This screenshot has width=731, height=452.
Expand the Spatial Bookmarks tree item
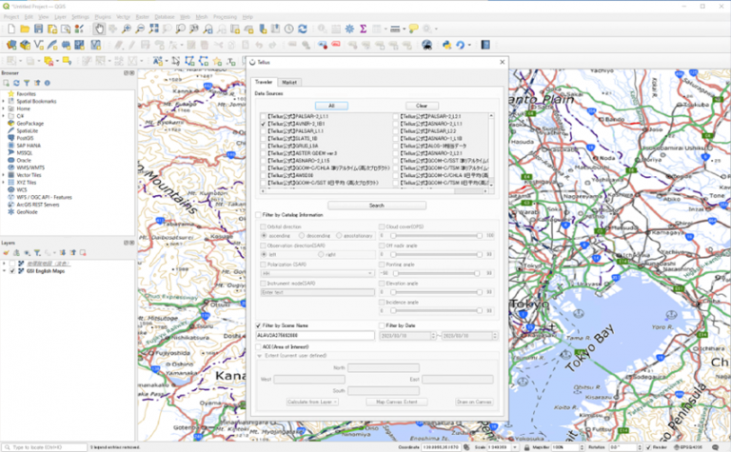[x=4, y=101]
